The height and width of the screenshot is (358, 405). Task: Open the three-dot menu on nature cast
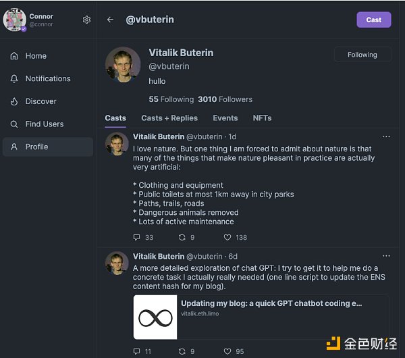[386, 136]
